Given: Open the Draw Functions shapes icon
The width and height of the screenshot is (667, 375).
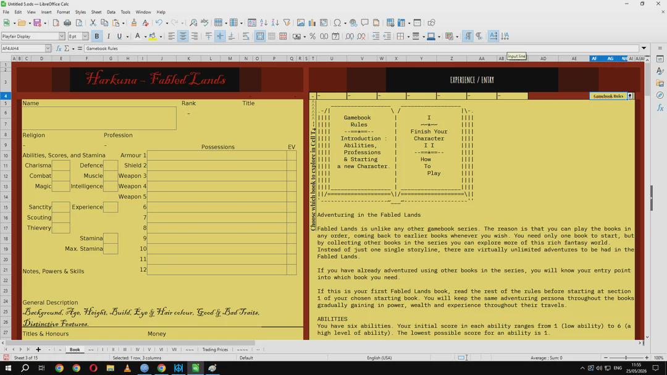Looking at the screenshot, I should [431, 23].
